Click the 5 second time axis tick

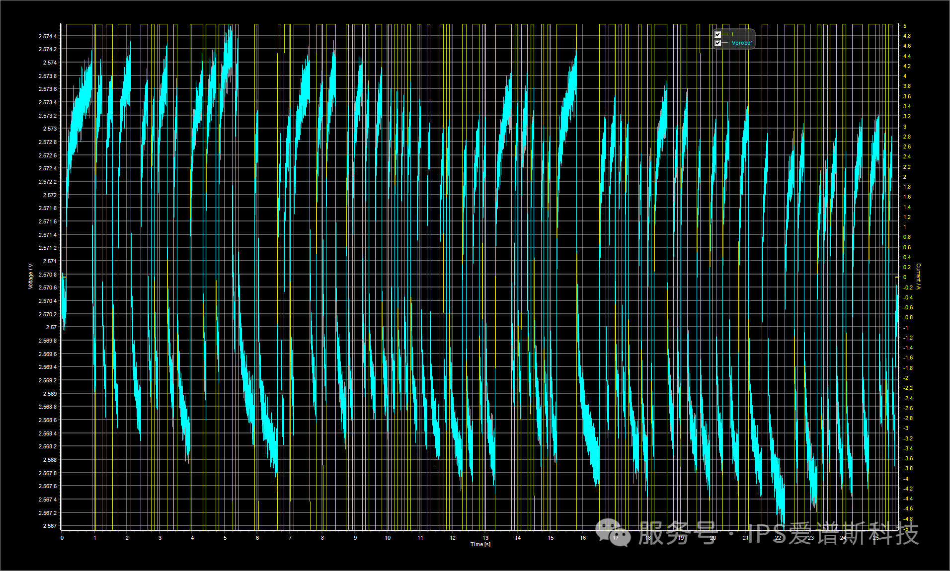[225, 538]
